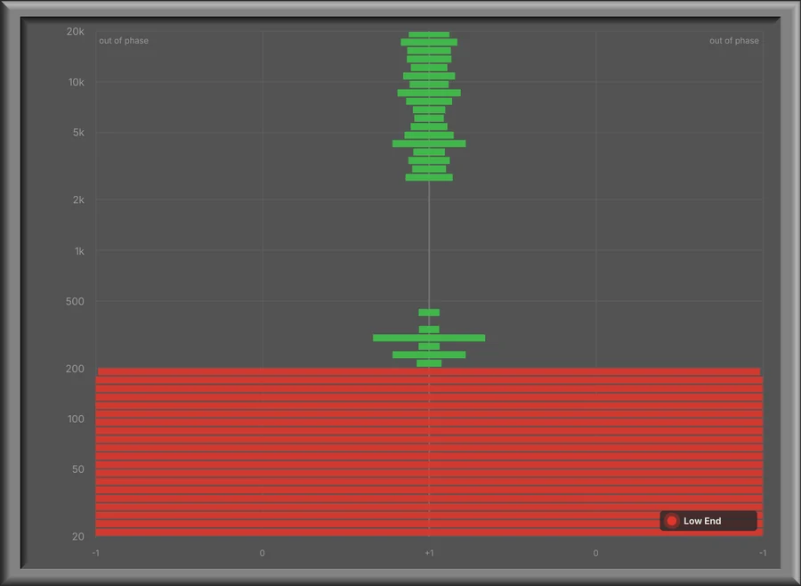
Task: Select the 100 frequency axis label
Action: tap(76, 419)
